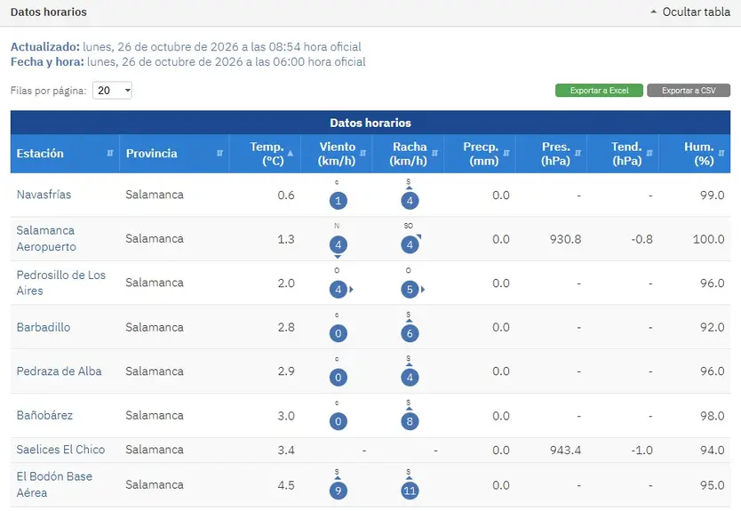Click the Tend. (hPa) column header

coord(624,154)
